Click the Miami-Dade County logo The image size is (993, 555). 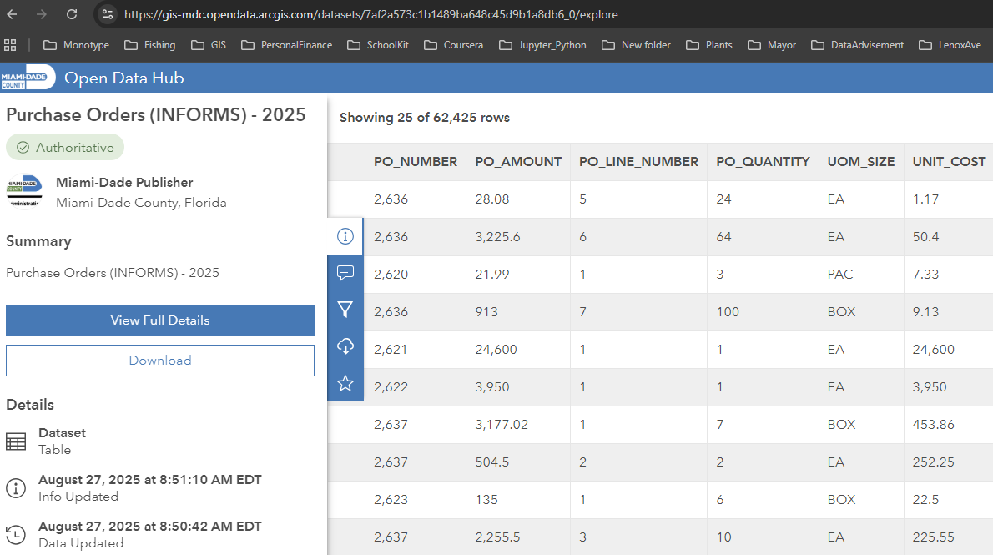(28, 78)
